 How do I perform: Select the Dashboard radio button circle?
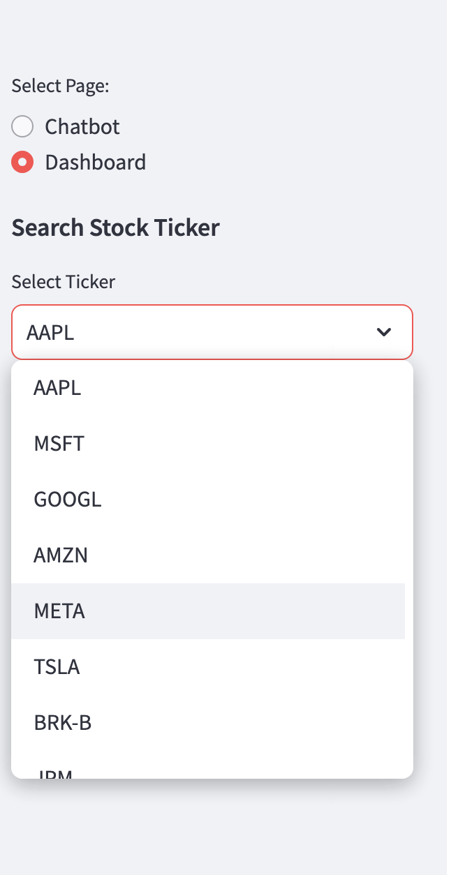pyautogui.click(x=22, y=163)
